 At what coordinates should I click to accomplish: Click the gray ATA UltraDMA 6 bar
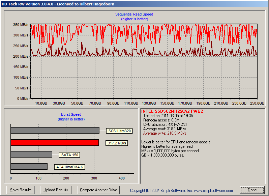click(29, 166)
